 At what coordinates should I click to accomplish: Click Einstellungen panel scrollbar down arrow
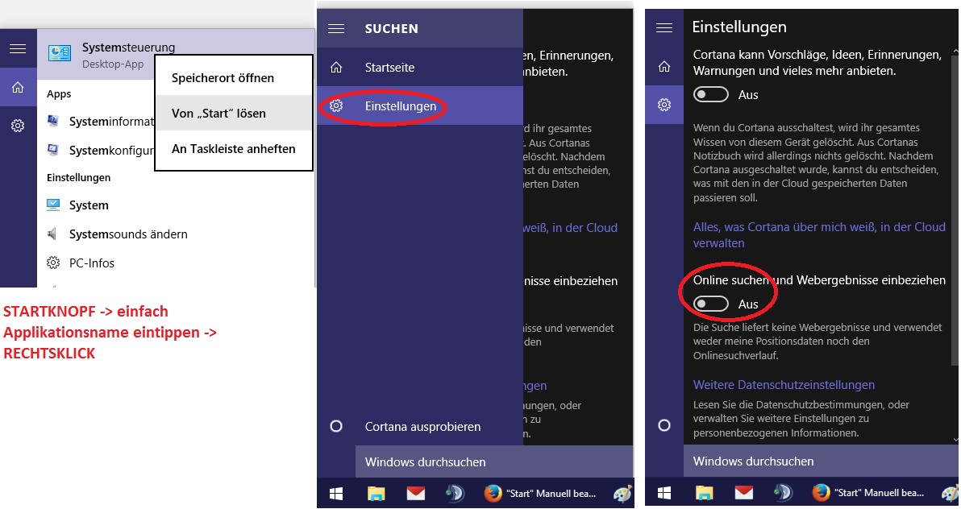click(x=956, y=439)
